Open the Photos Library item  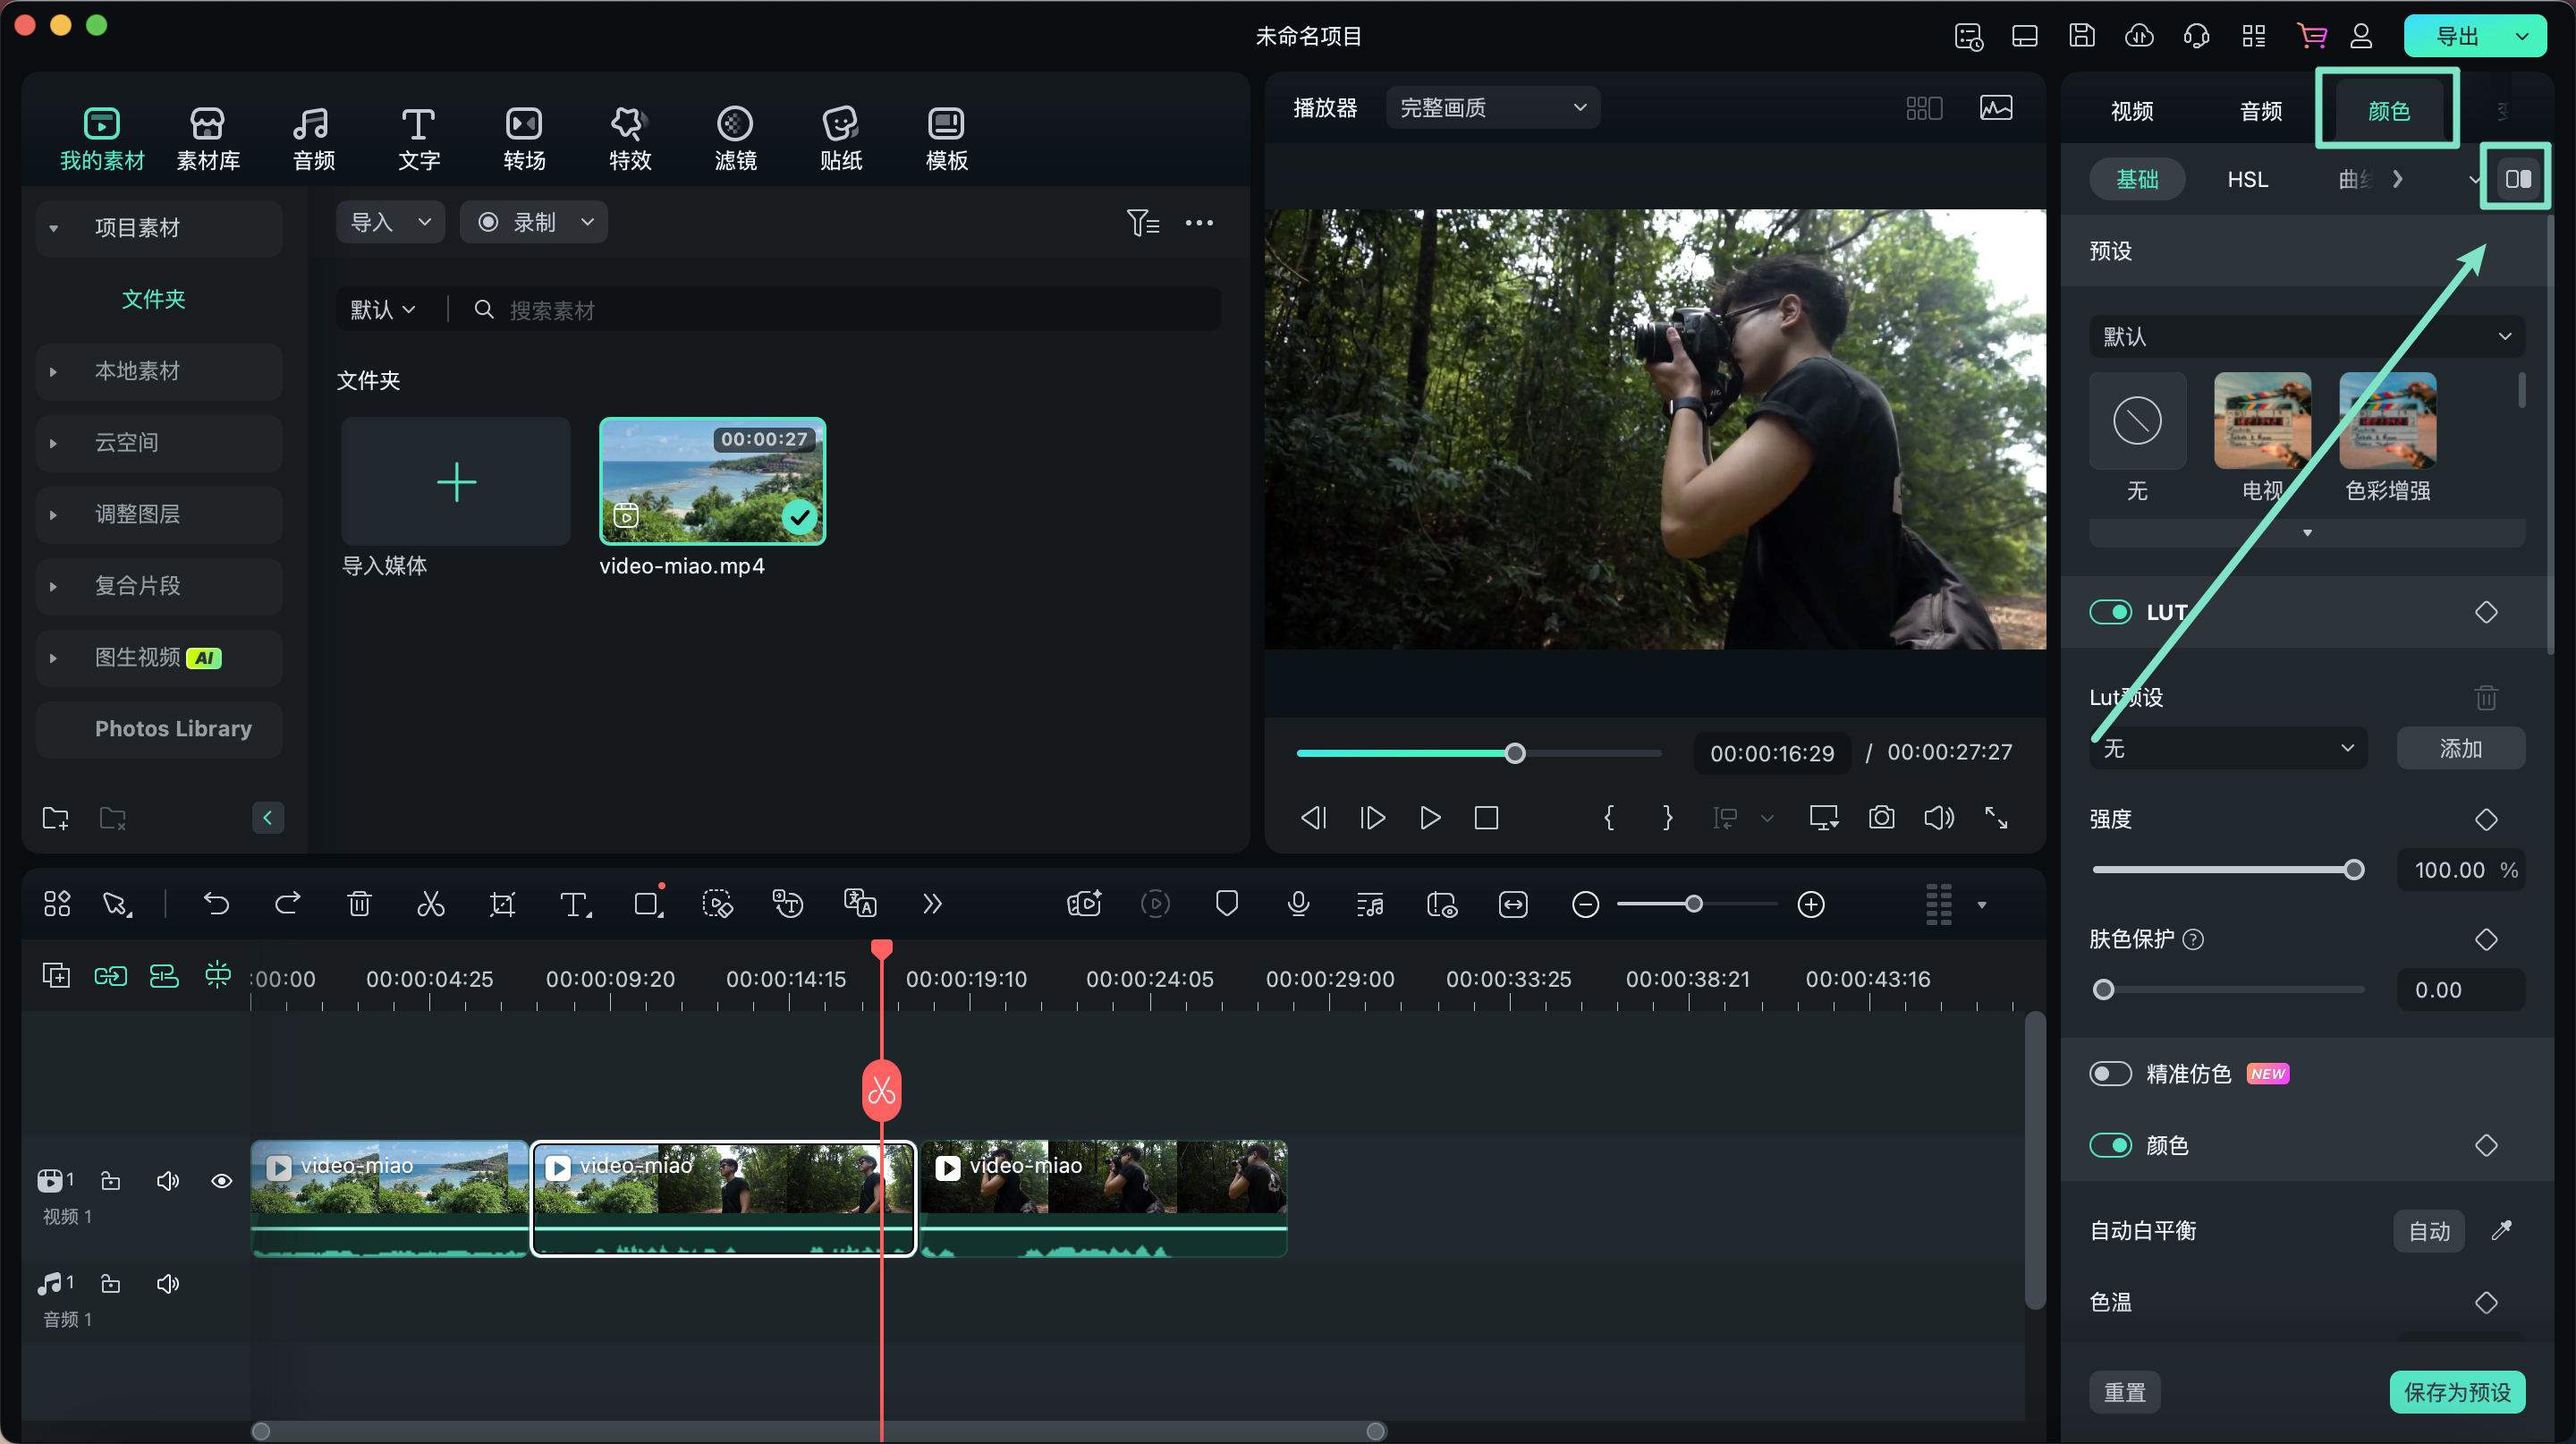tap(159, 729)
